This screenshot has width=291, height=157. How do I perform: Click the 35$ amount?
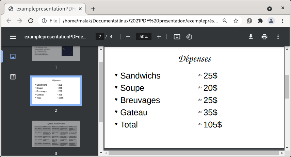[x=210, y=112]
